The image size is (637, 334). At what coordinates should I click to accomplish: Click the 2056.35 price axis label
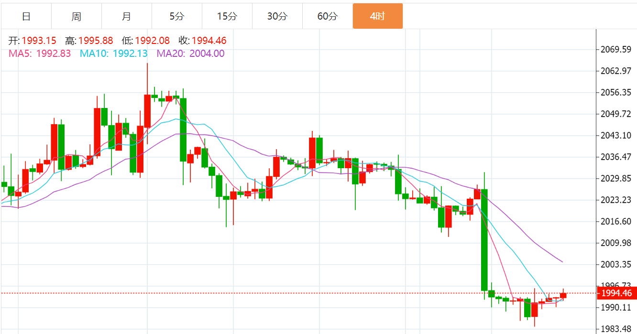[616, 93]
